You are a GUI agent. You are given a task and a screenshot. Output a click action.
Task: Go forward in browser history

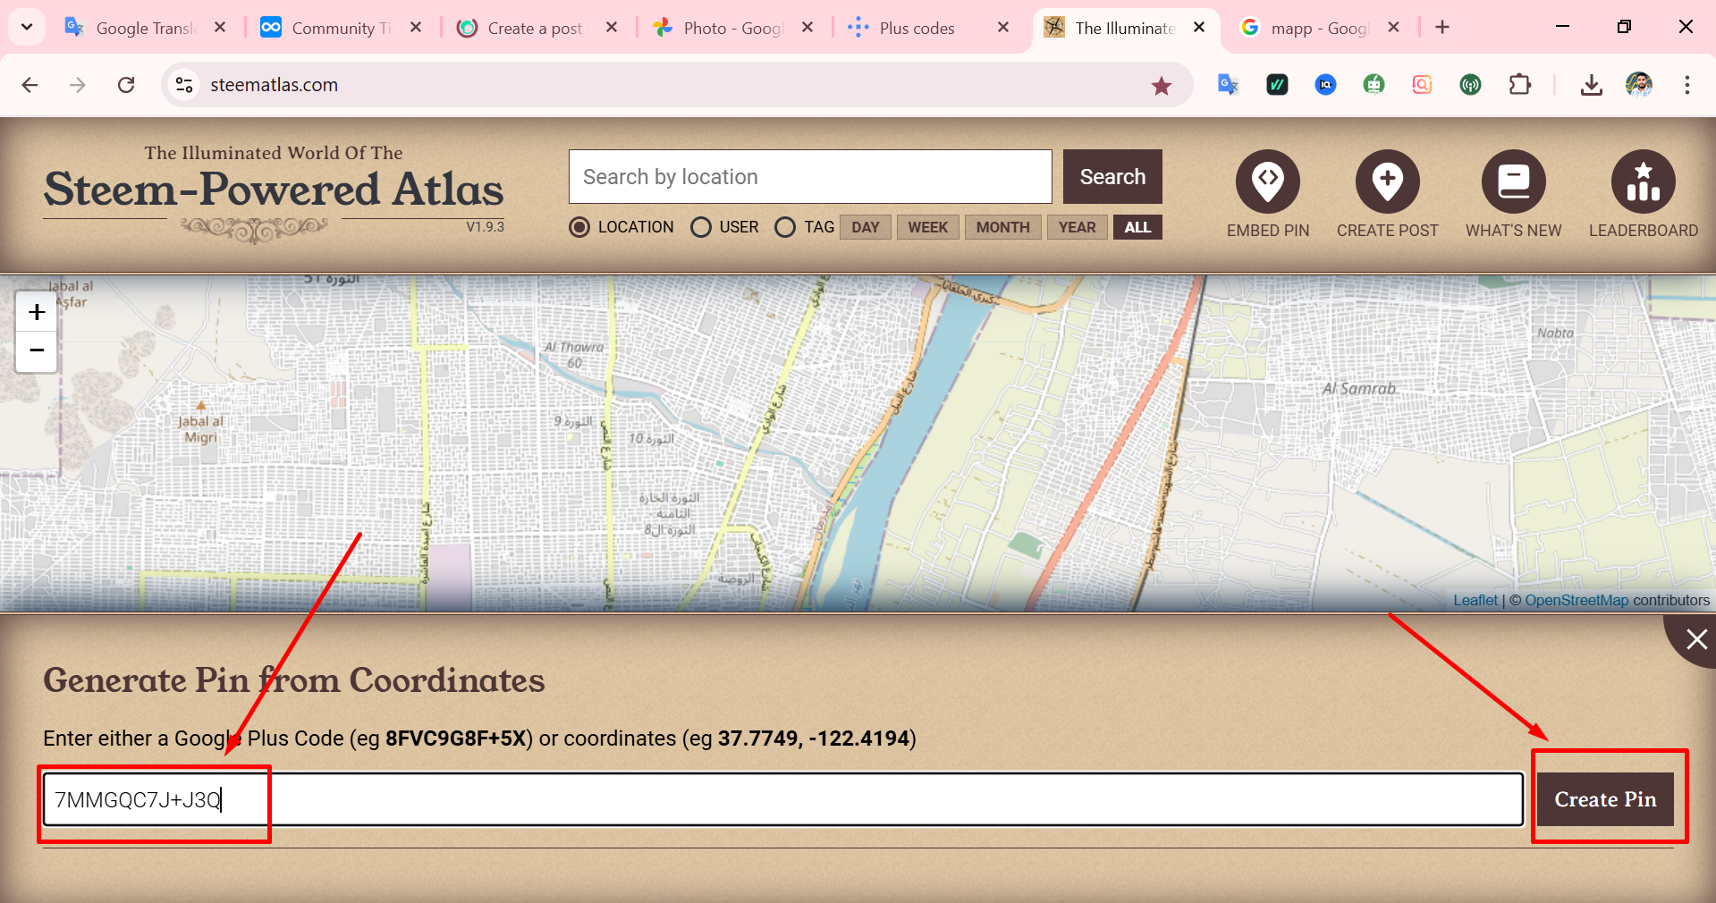pos(78,85)
